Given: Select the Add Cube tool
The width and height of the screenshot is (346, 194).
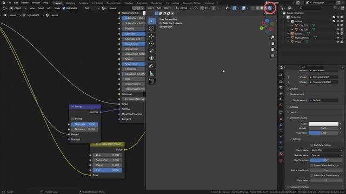Looking at the screenshot, I should tap(151, 81).
